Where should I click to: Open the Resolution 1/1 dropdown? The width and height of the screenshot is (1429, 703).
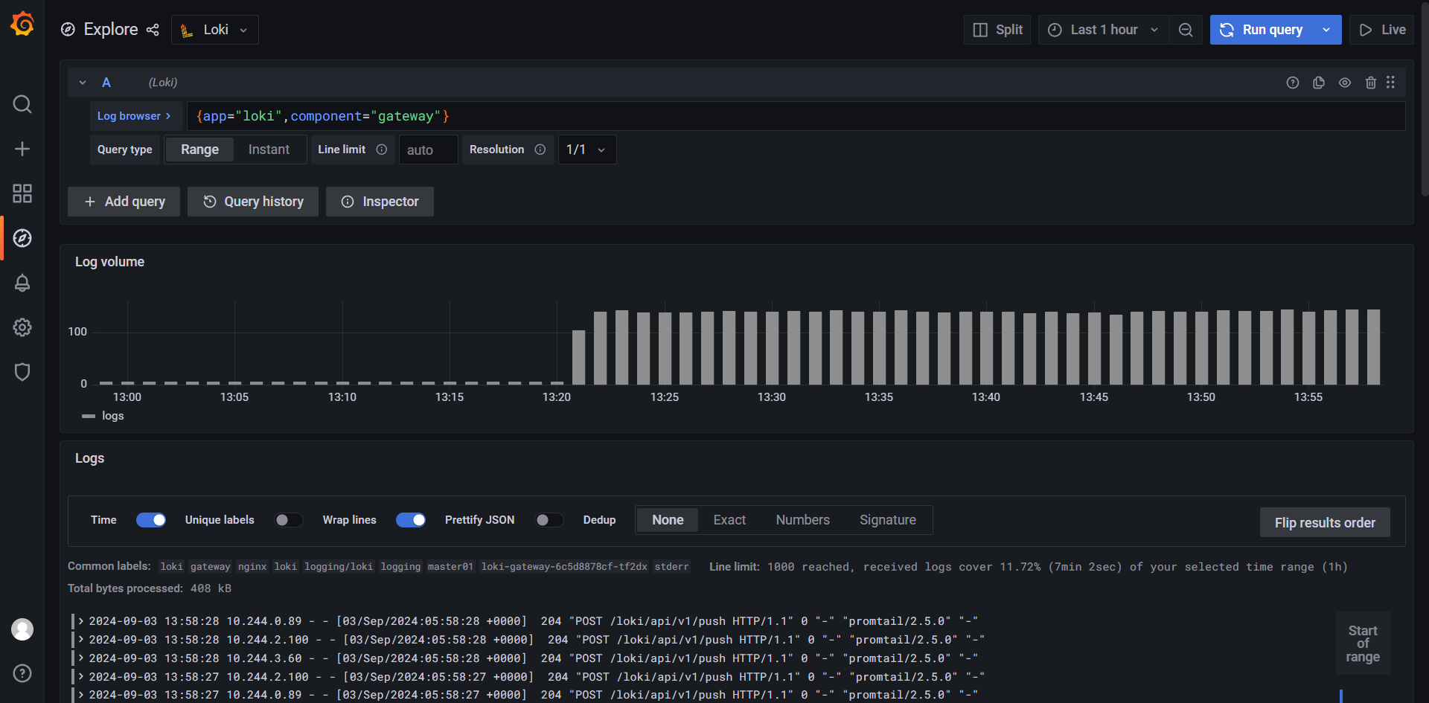[x=586, y=150]
